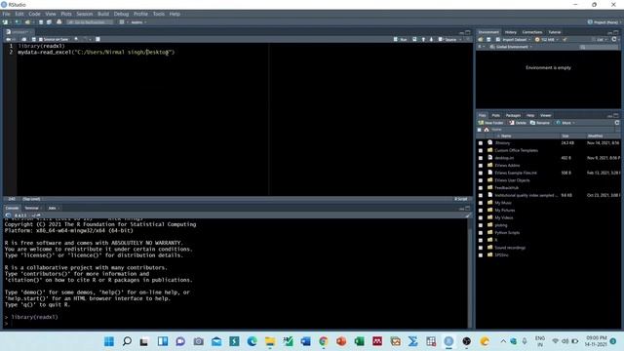Click the Environment refresh icon

[614, 39]
